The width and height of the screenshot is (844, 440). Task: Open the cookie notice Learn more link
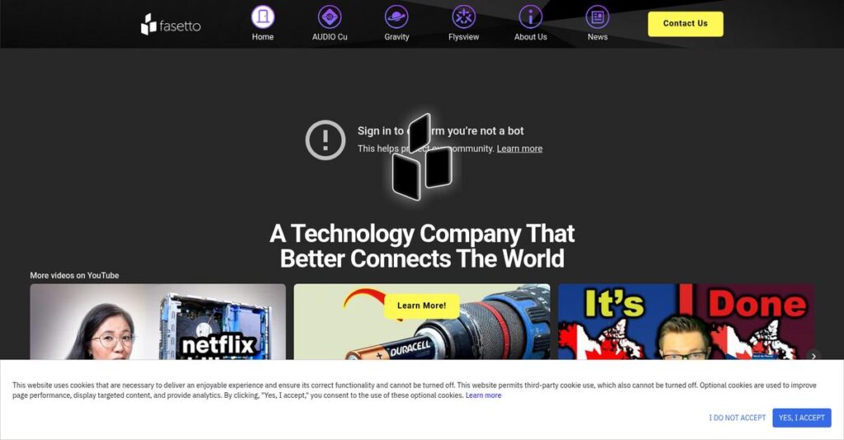pyautogui.click(x=483, y=396)
